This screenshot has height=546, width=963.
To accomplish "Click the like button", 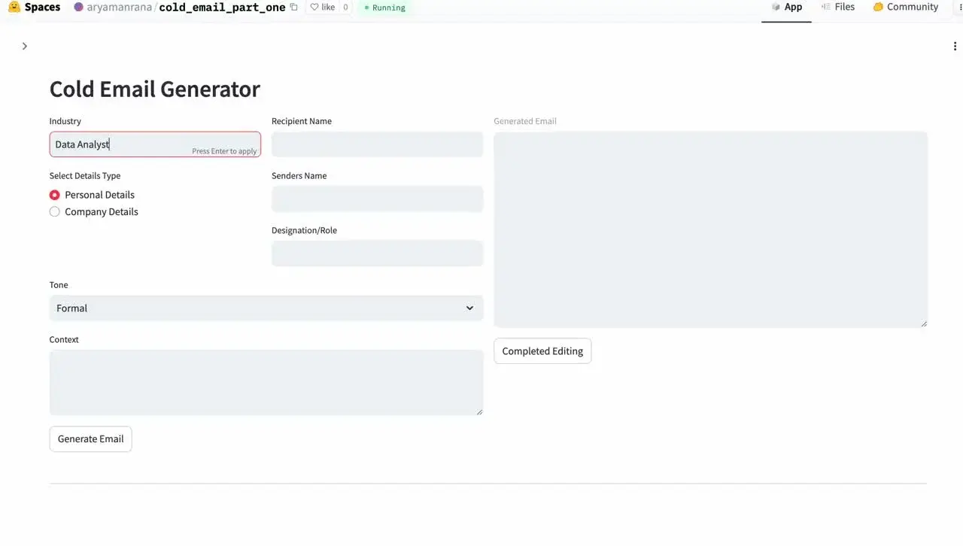I will [323, 8].
